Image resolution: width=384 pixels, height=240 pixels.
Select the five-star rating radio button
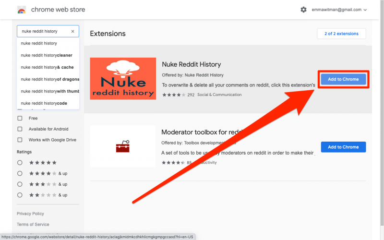pos(20,163)
